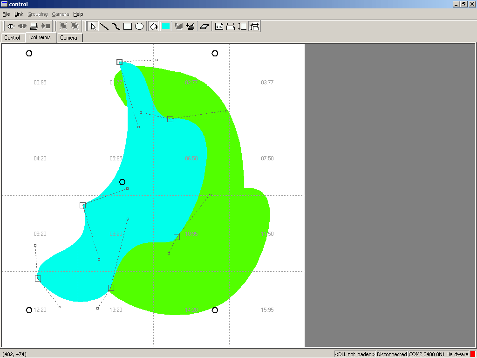The image size is (477, 358).
Task: Toggle fit to width and height button
Action: (x=254, y=27)
